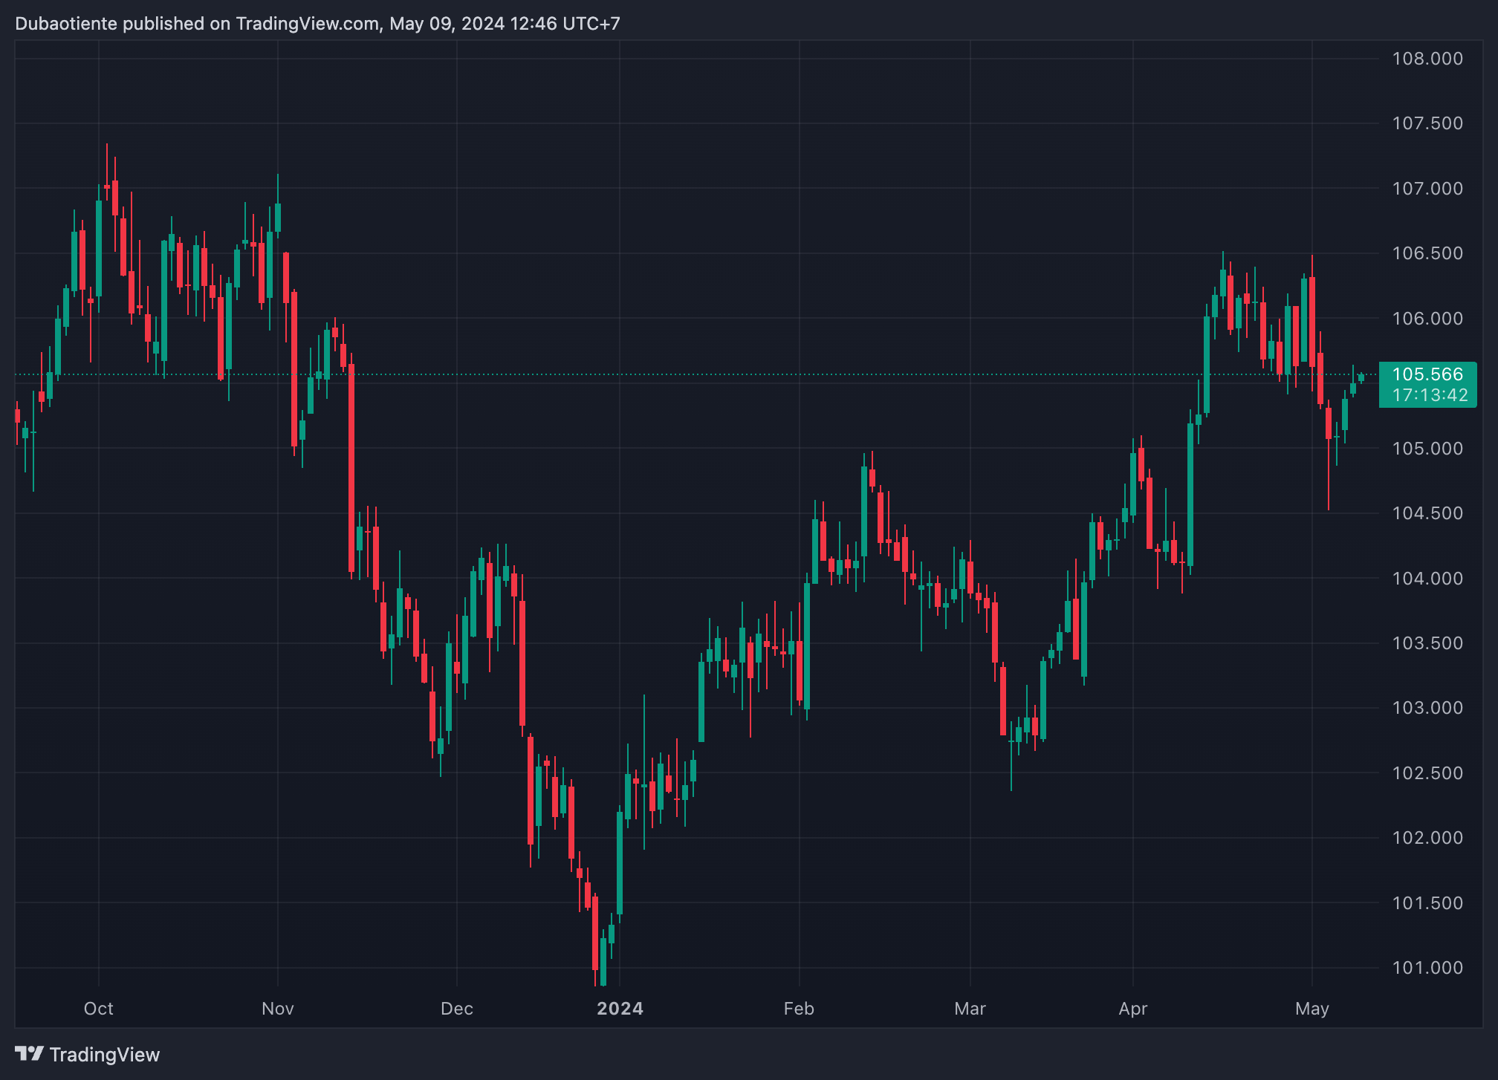Click the 104.500 price axis label
The width and height of the screenshot is (1498, 1080).
[x=1427, y=513]
